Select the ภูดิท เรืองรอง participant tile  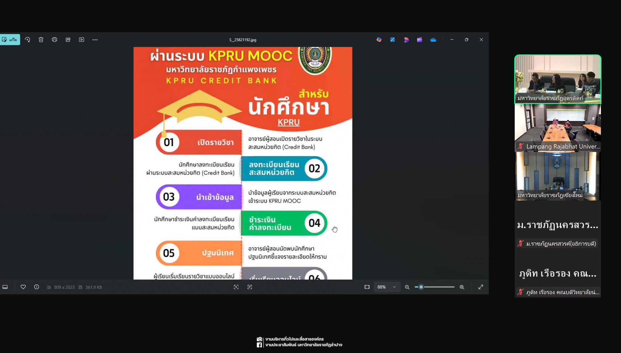point(558,273)
